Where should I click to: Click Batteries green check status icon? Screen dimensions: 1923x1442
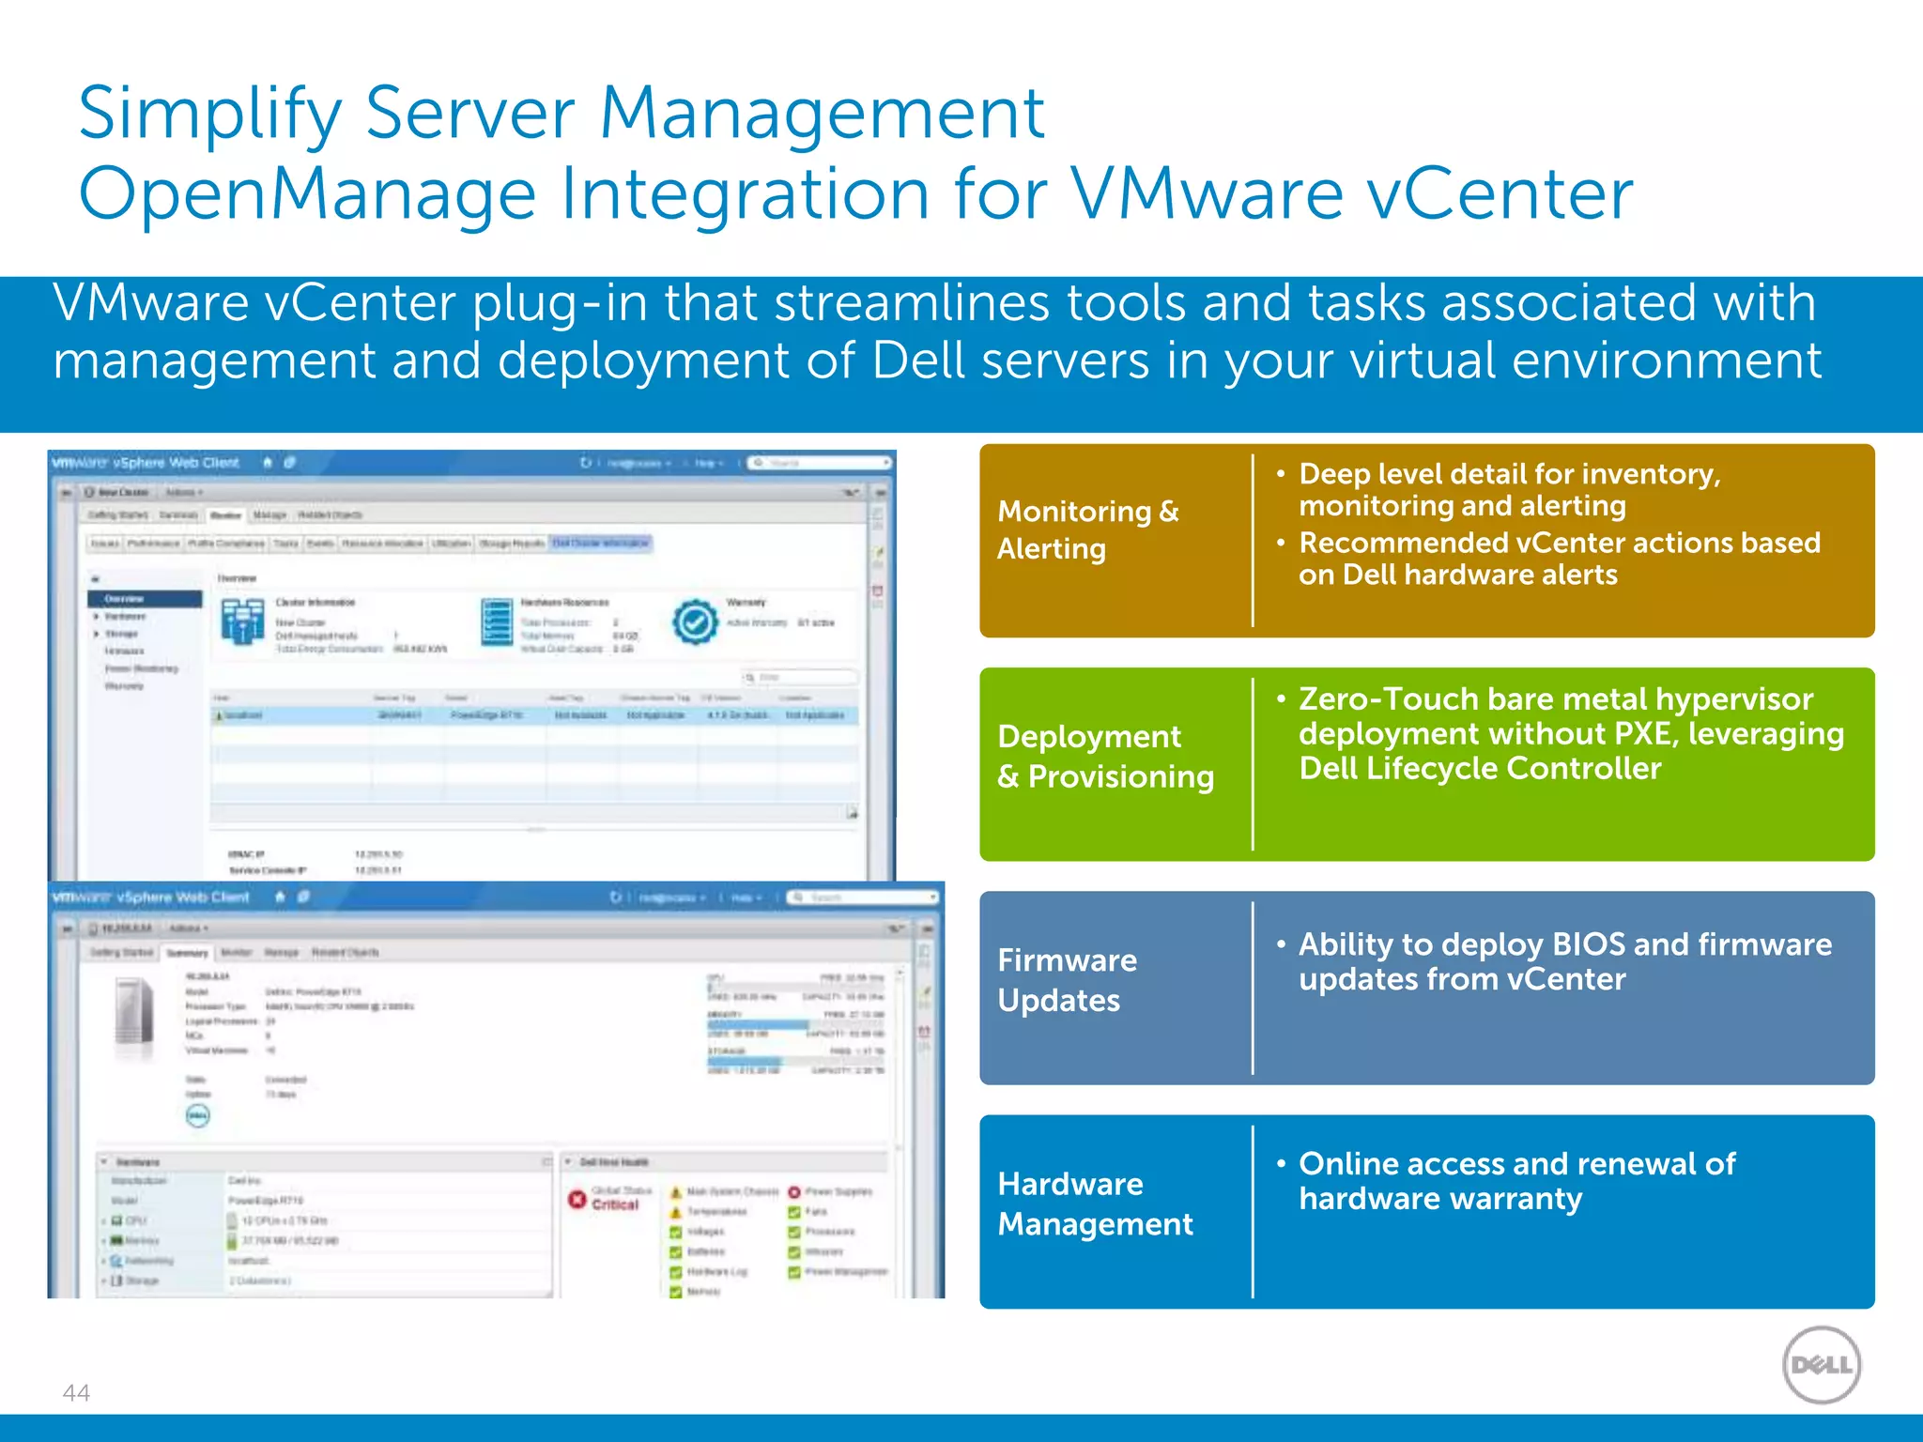tap(675, 1252)
